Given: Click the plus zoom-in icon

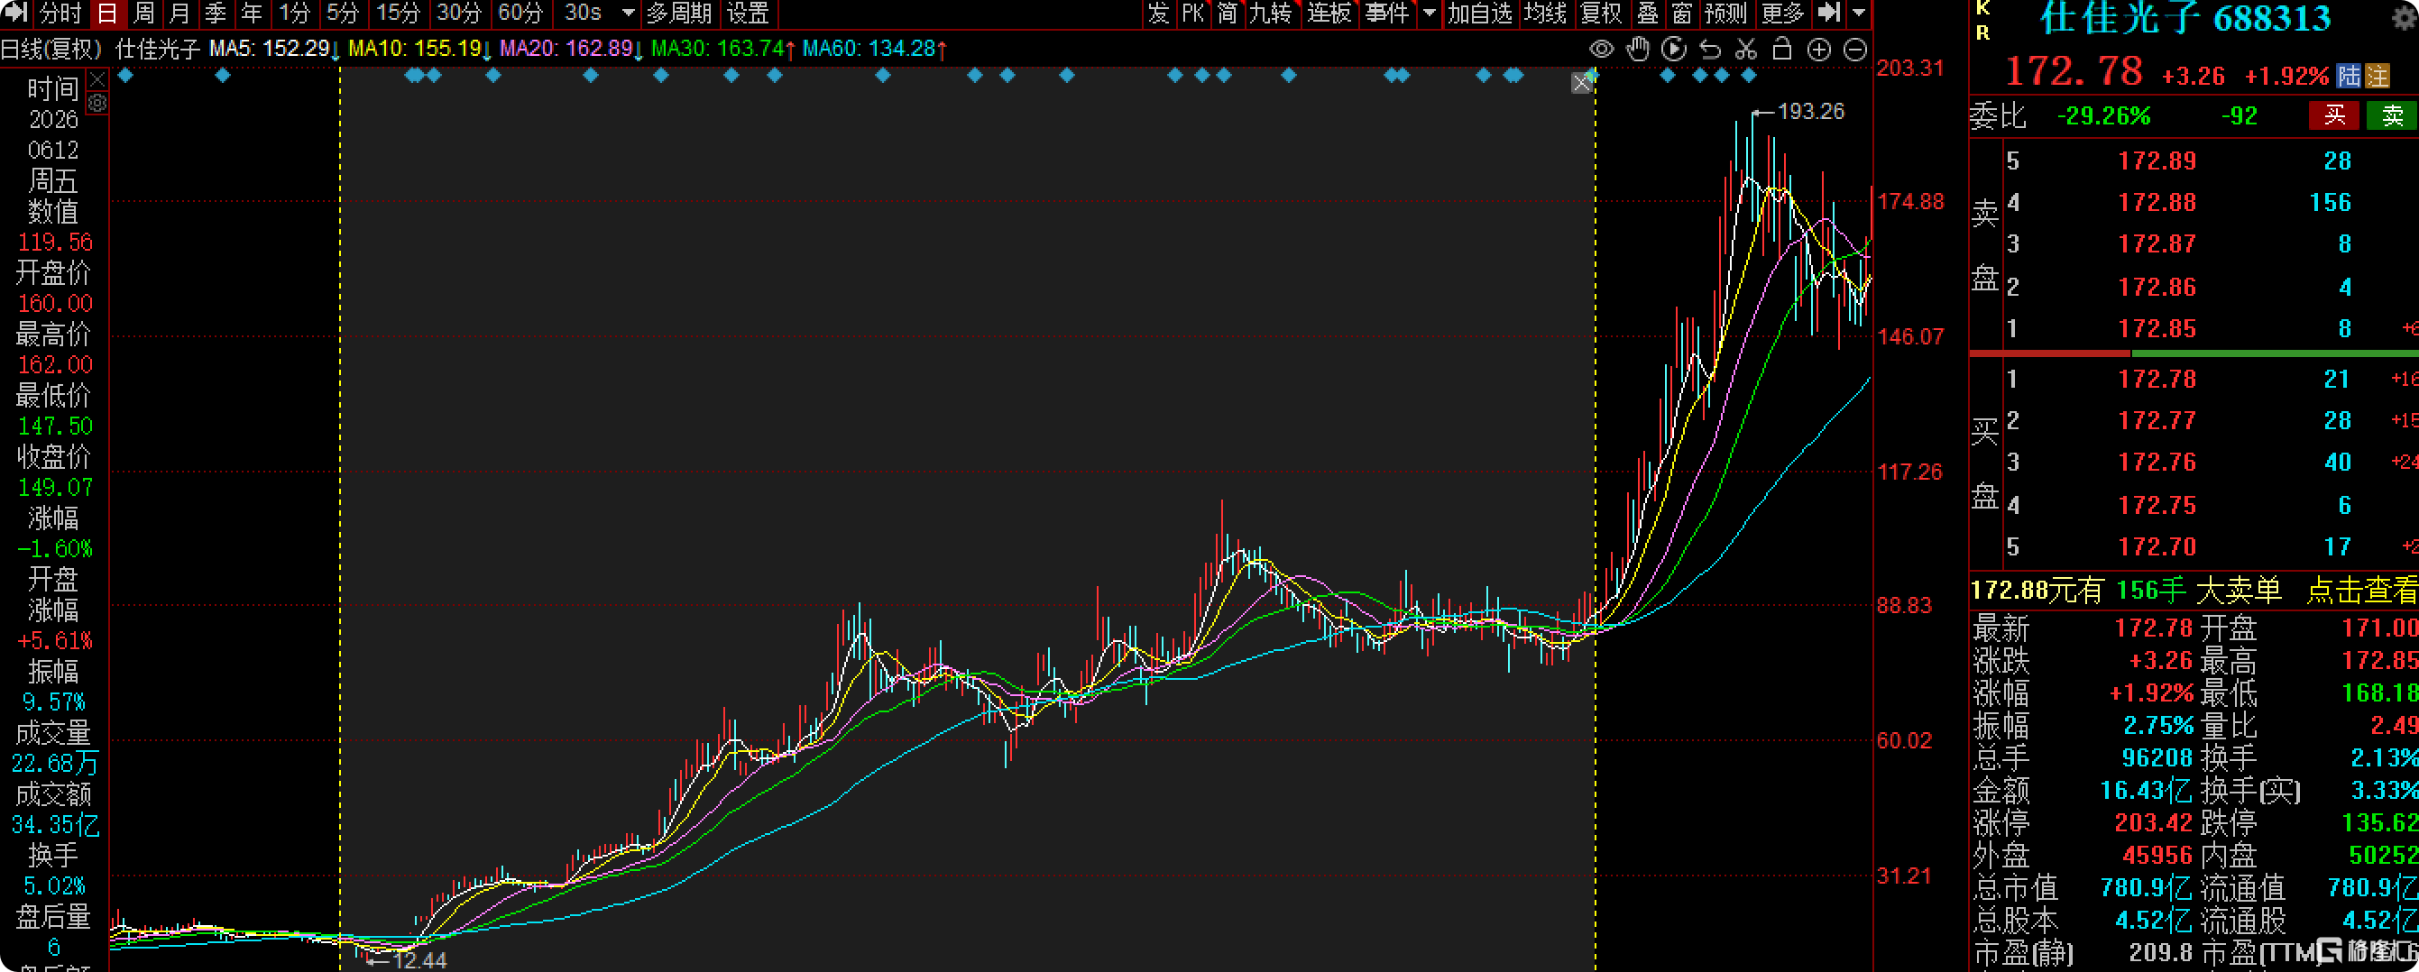Looking at the screenshot, I should 1819,50.
